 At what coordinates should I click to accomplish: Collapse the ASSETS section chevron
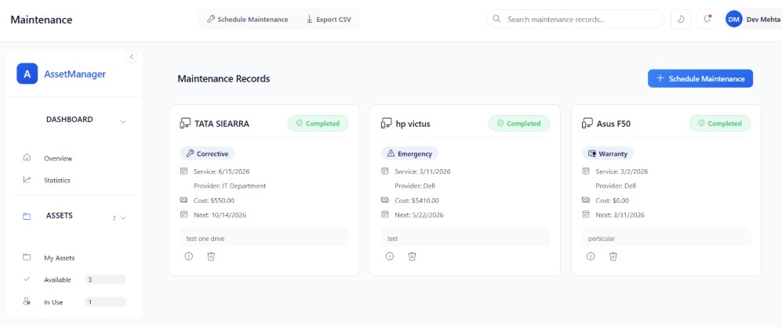point(123,218)
